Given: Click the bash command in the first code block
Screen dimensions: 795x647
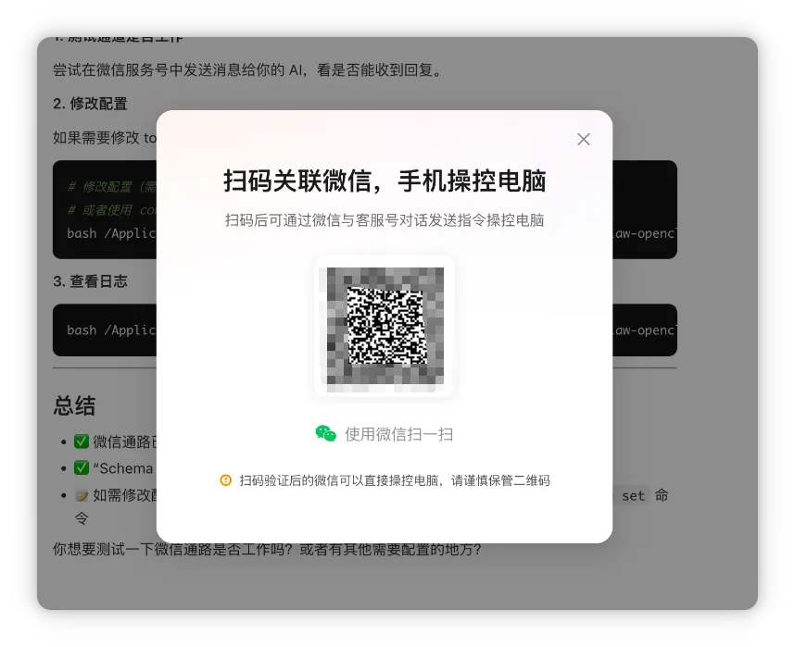Looking at the screenshot, I should (x=111, y=233).
